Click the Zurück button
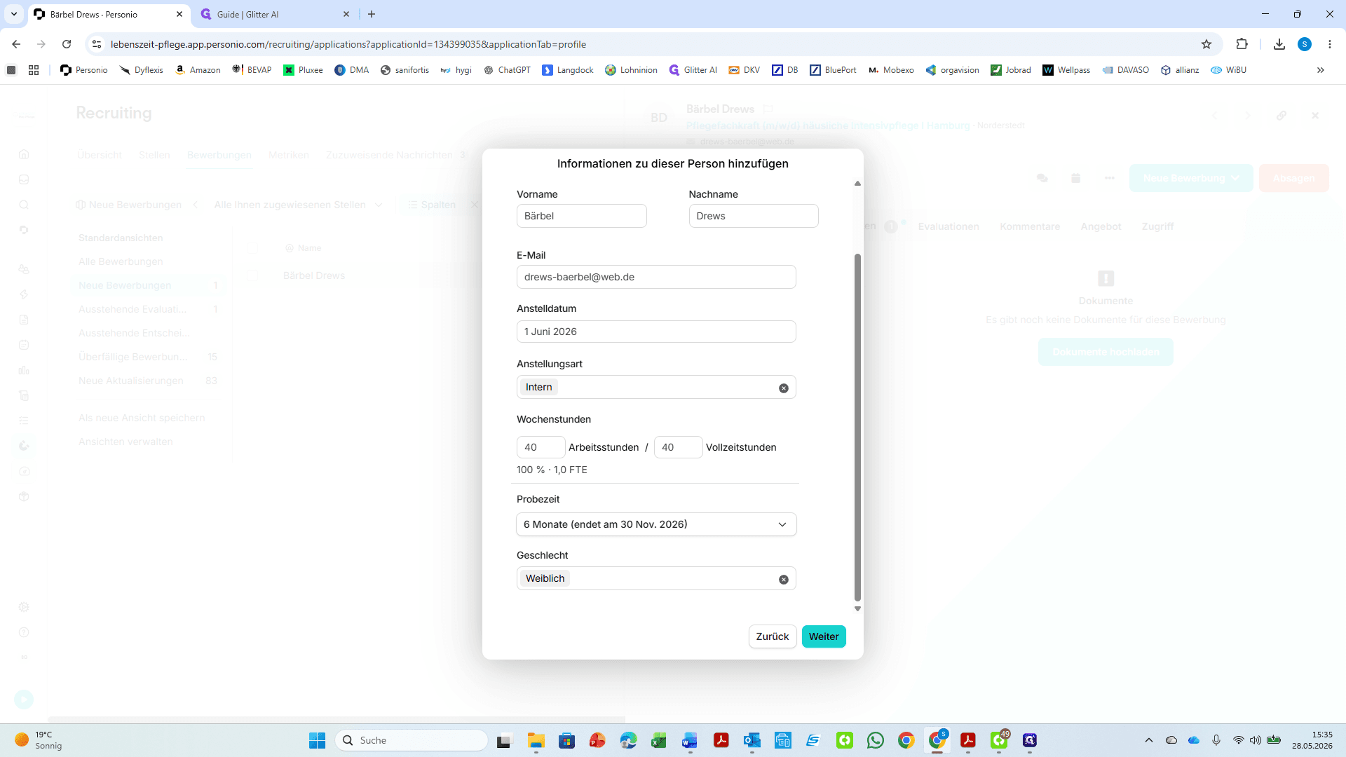Viewport: 1346px width, 757px height. tap(773, 636)
